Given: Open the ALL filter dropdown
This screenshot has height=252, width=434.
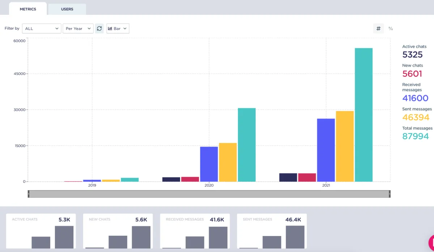Looking at the screenshot, I should pos(42,29).
